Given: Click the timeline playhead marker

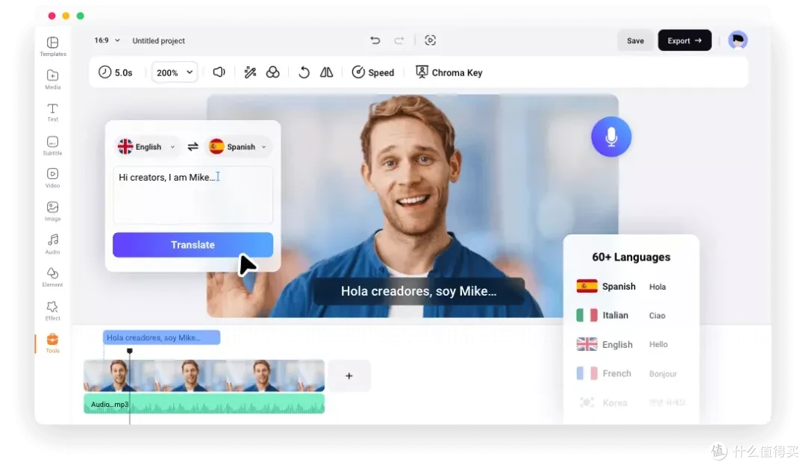Looking at the screenshot, I should (x=130, y=351).
